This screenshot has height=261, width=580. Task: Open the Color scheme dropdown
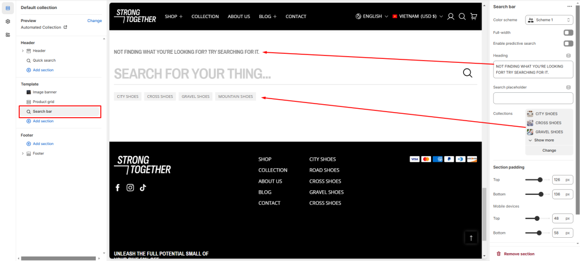click(549, 20)
